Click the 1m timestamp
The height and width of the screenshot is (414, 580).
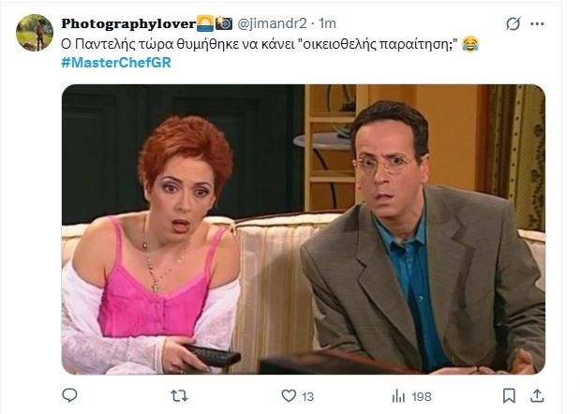click(327, 23)
